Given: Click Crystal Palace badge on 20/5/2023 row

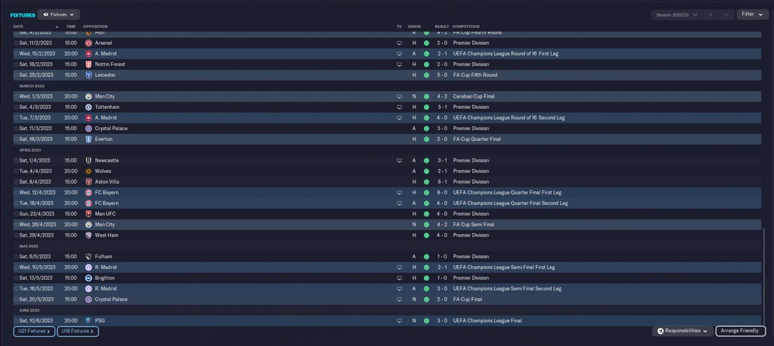Looking at the screenshot, I should (x=89, y=300).
